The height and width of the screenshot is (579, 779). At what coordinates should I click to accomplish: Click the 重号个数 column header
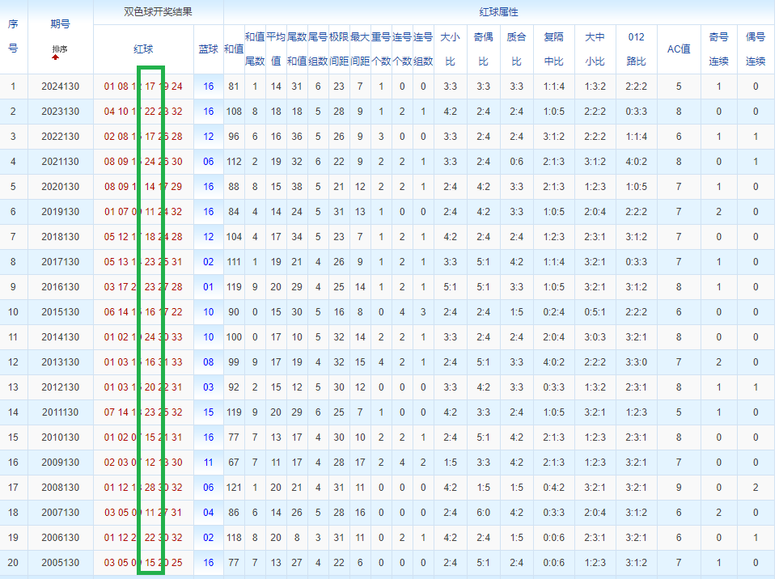(x=381, y=49)
